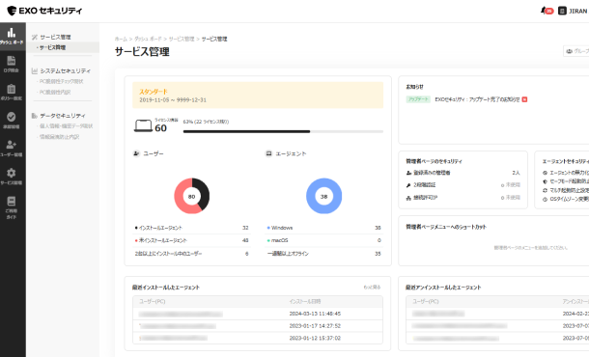The width and height of the screenshot is (589, 357).
Task: Click the インストールエージェント row with 32
Action: 191,228
